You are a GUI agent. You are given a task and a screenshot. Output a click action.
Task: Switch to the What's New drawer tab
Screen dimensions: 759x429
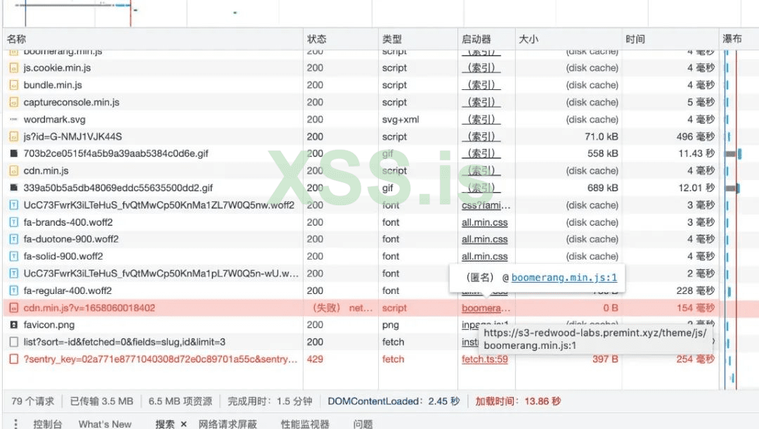tap(105, 424)
